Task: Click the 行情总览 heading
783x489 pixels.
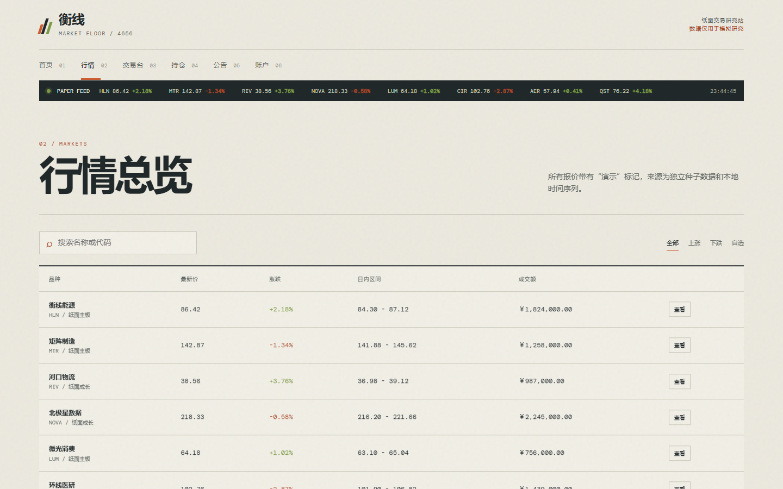Action: 116,175
